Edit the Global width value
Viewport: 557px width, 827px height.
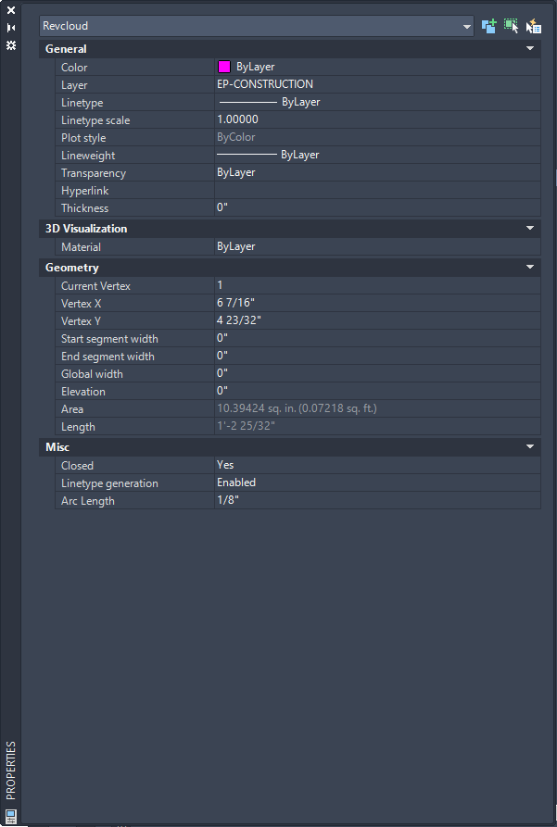tap(377, 373)
